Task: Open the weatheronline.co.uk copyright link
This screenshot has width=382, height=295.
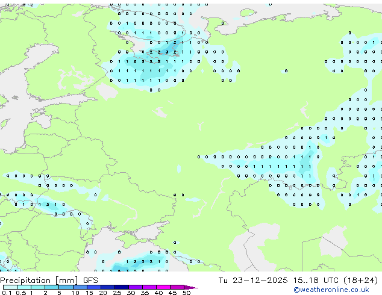Action: coord(331,290)
